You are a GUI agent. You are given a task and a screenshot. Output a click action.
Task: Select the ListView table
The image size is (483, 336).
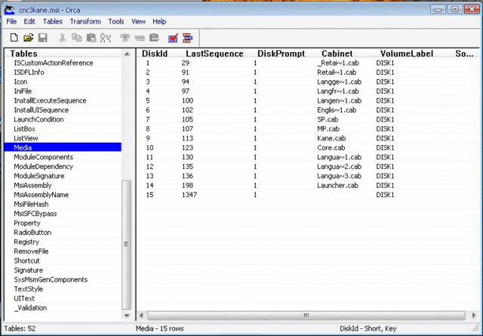coord(26,138)
